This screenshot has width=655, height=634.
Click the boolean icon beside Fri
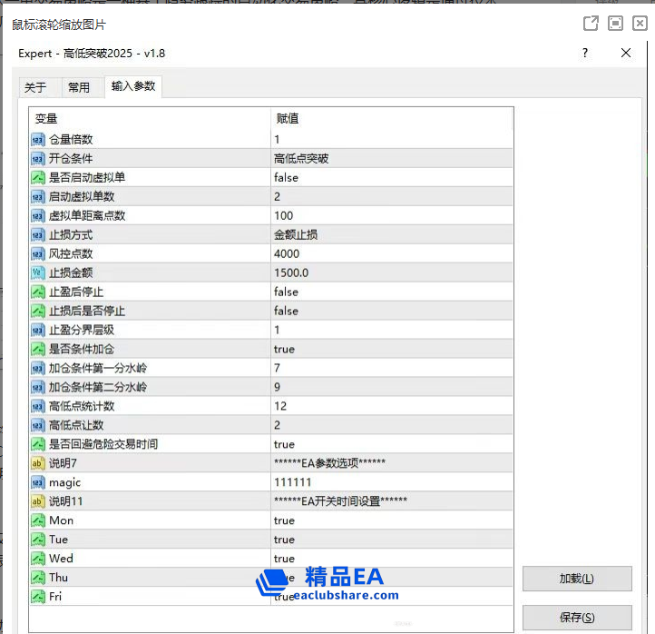pyautogui.click(x=37, y=597)
